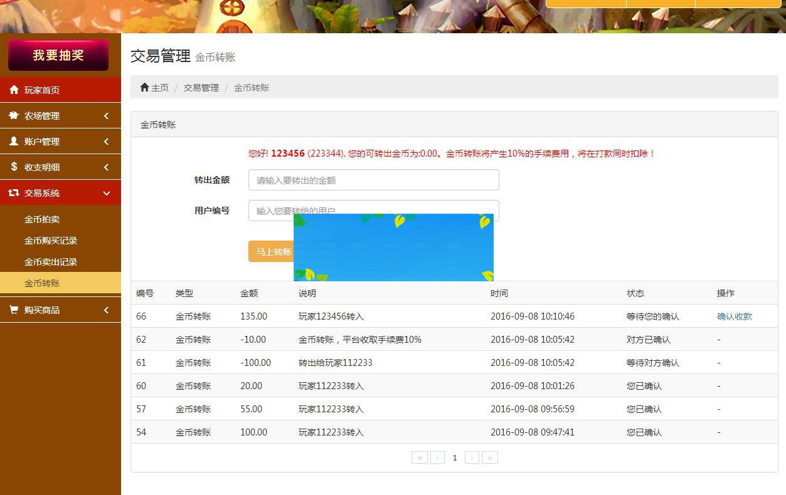The height and width of the screenshot is (495, 786).
Task: Click the exchange arrows icon beside 交易系统
Action: click(x=14, y=192)
